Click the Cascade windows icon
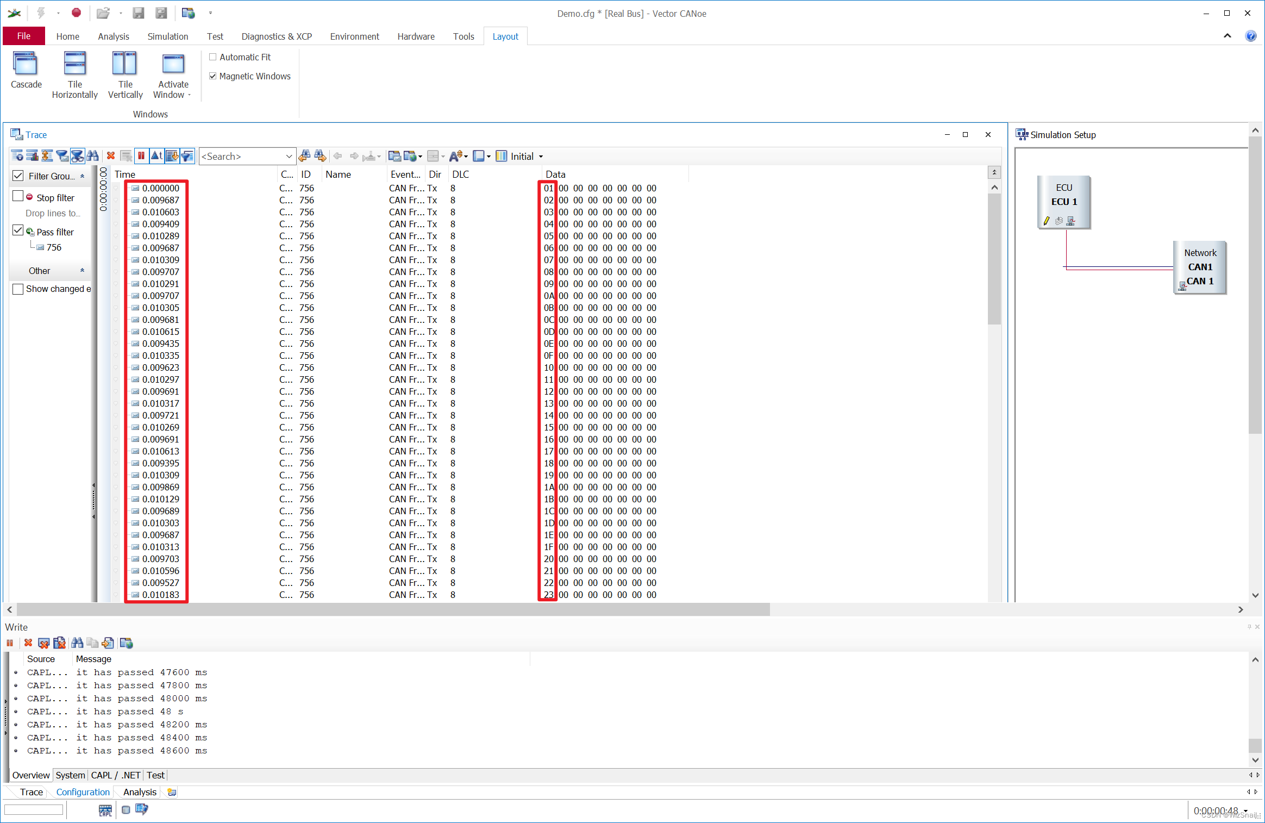This screenshot has height=823, width=1265. [x=26, y=65]
